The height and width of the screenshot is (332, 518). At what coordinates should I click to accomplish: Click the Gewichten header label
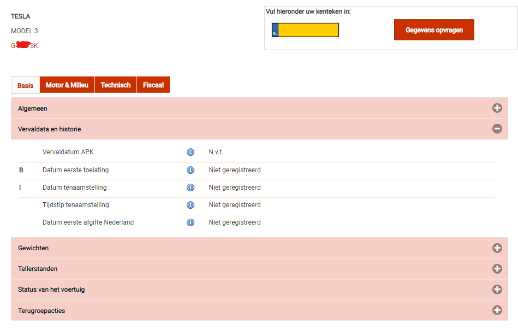click(x=33, y=248)
